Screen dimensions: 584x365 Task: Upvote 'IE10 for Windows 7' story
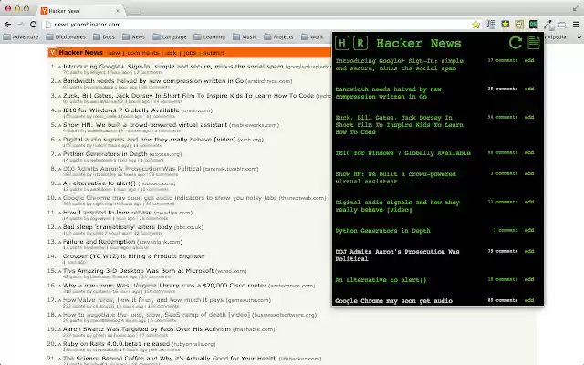click(59, 110)
